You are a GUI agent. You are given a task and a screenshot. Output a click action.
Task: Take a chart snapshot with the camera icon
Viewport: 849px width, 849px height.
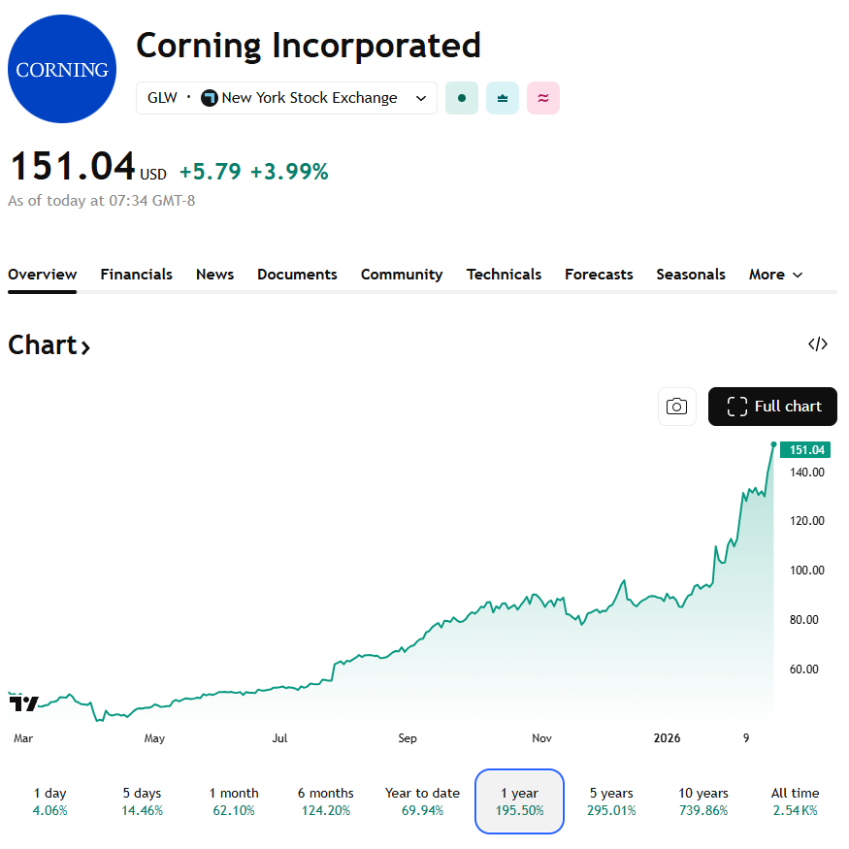click(677, 407)
